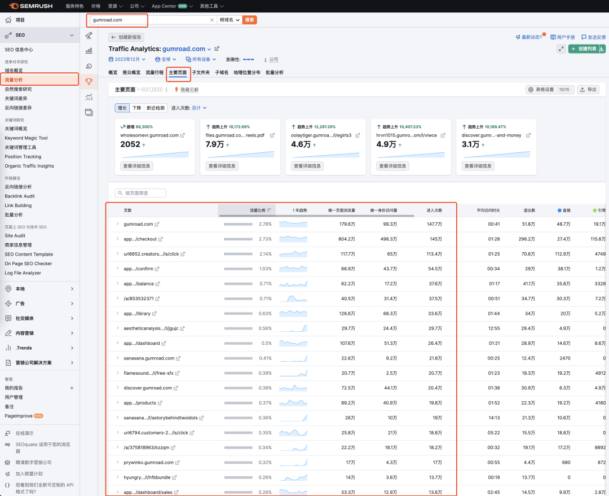Switch to the 子文件夹 tab
The height and width of the screenshot is (496, 609).
tap(201, 73)
